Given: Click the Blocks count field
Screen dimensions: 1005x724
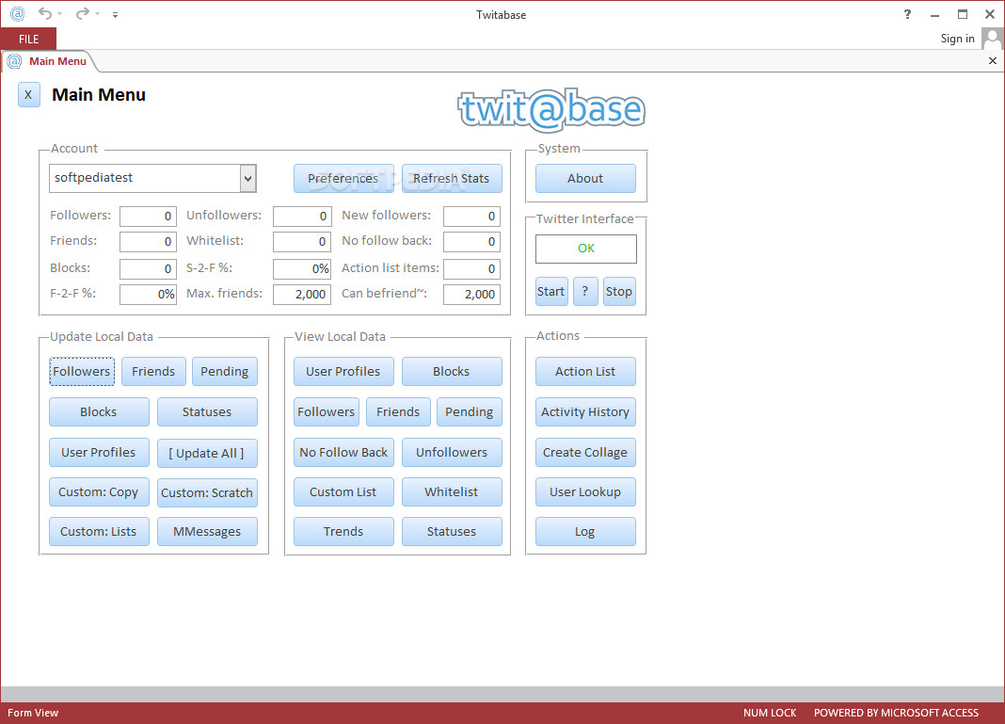Looking at the screenshot, I should click(148, 268).
